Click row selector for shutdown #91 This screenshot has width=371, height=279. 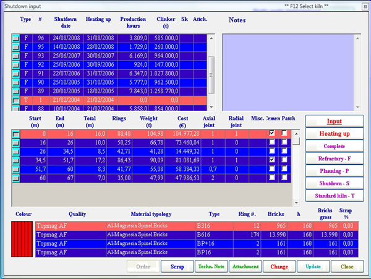pyautogui.click(x=16, y=73)
